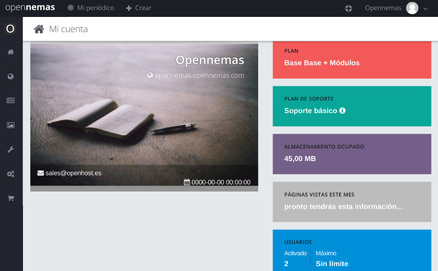Click the Máximo label in Usuarios card
438x271 pixels.
pyautogui.click(x=326, y=253)
